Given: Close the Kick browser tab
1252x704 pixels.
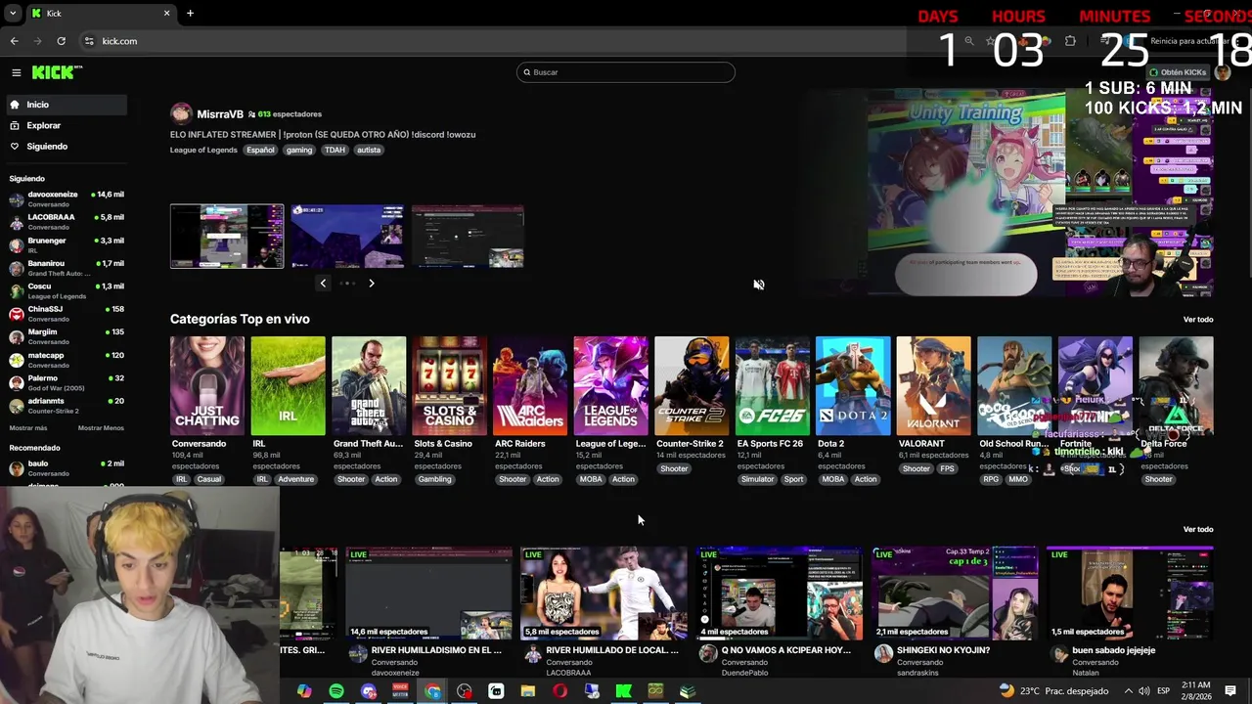Looking at the screenshot, I should (166, 13).
